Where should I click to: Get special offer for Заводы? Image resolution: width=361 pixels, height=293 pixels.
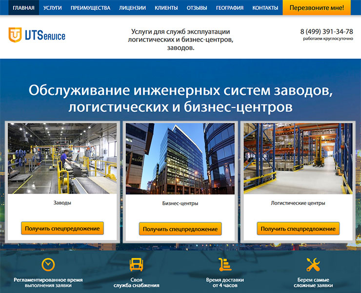[62, 229]
